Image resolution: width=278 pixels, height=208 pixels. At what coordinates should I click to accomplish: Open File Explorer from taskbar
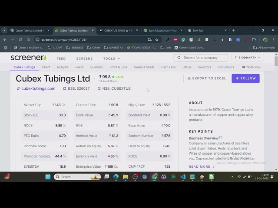coord(126,177)
